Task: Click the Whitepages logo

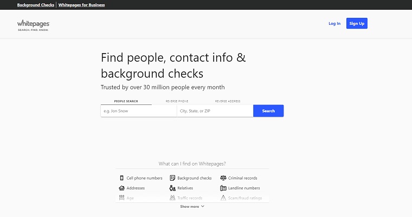Action: (34, 24)
